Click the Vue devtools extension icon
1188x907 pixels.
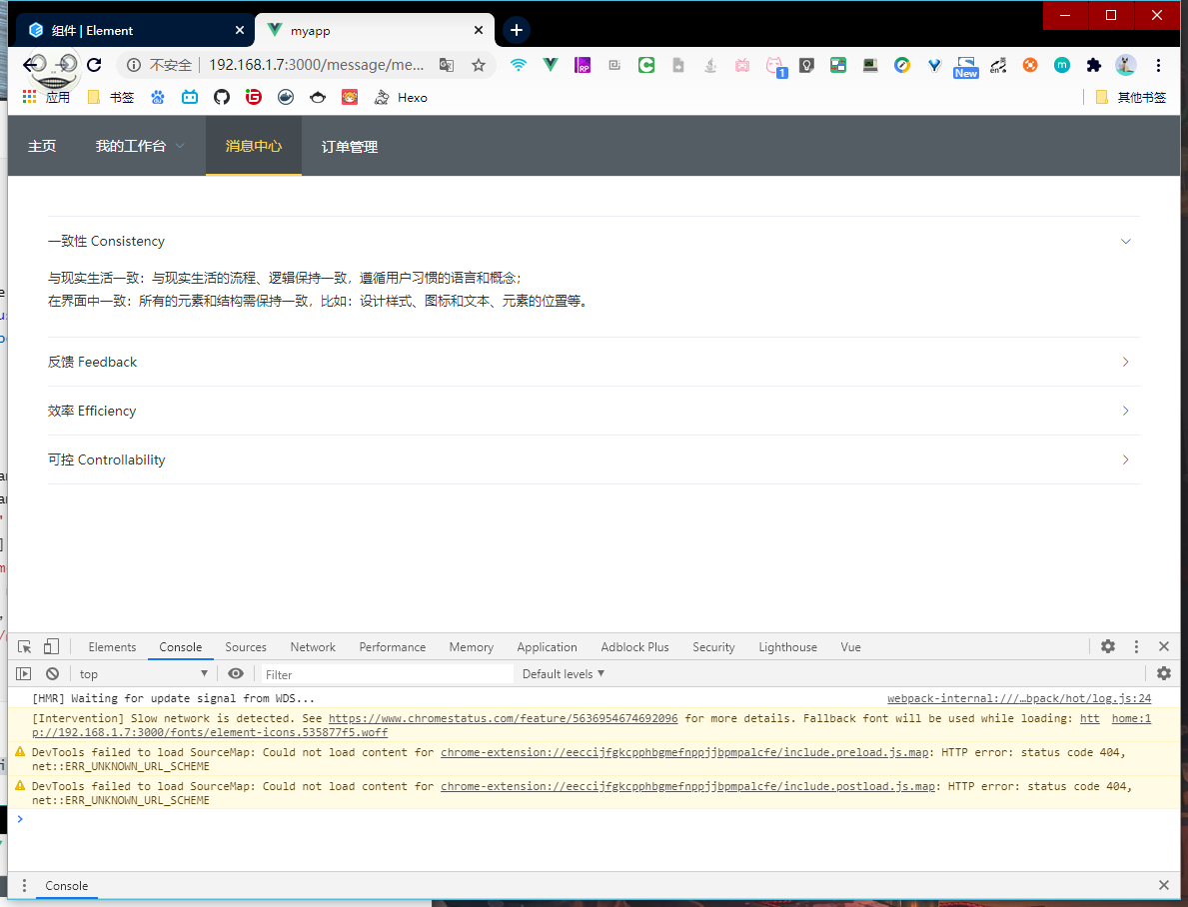click(551, 65)
